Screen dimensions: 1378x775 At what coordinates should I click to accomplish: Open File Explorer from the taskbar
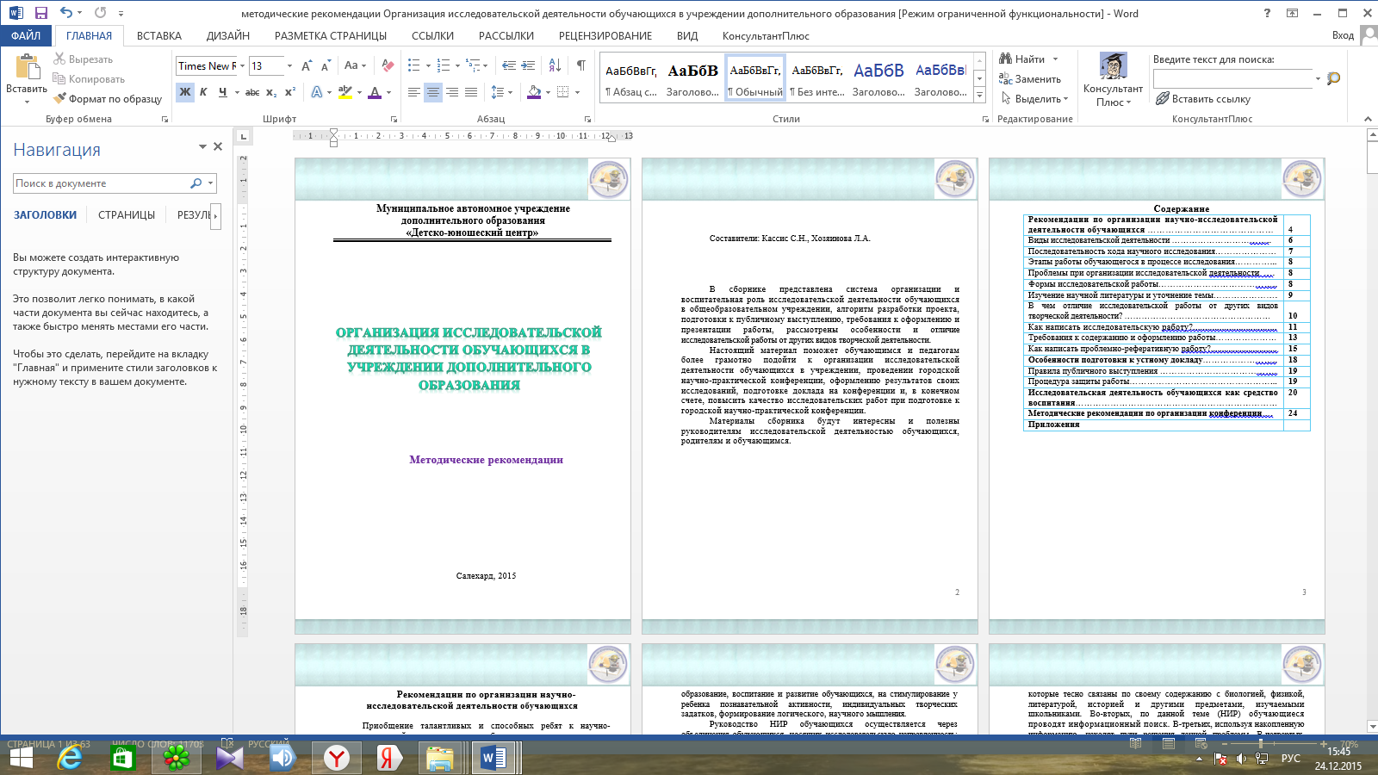pyautogui.click(x=439, y=758)
